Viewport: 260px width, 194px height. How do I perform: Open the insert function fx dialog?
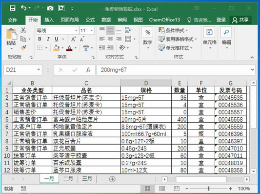tap(88, 70)
